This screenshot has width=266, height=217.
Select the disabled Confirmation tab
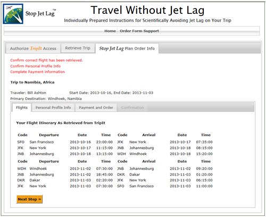click(132, 107)
